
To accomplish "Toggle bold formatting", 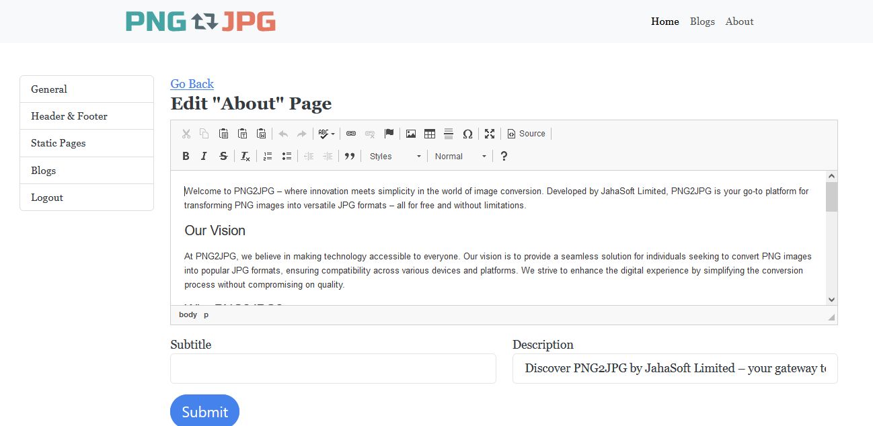I will (186, 157).
